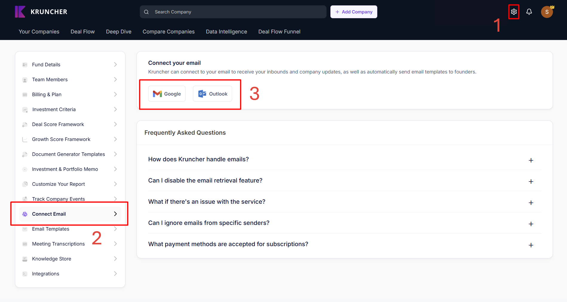Open settings via the gear icon

514,12
